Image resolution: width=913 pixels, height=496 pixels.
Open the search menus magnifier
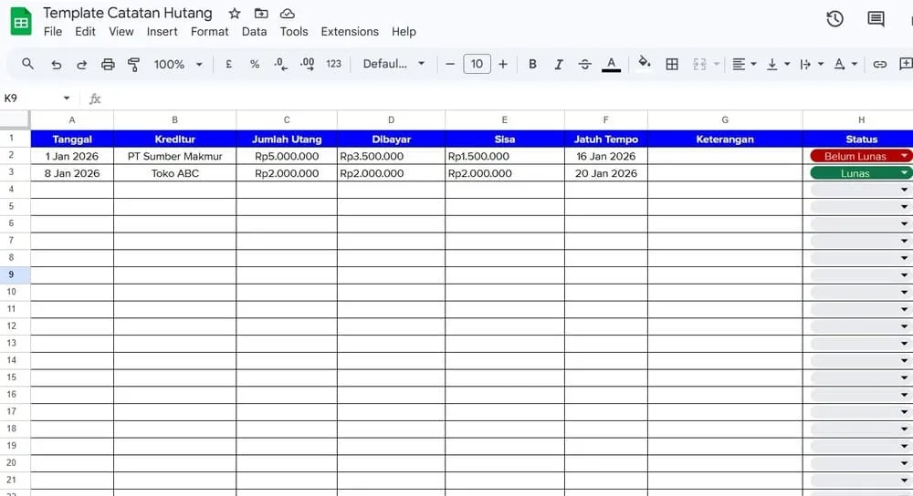coord(27,64)
